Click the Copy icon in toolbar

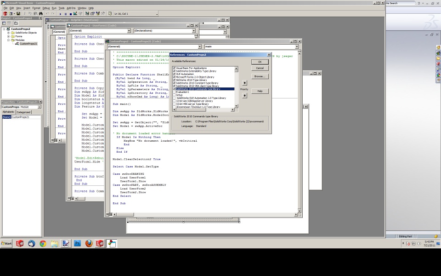[30, 13]
